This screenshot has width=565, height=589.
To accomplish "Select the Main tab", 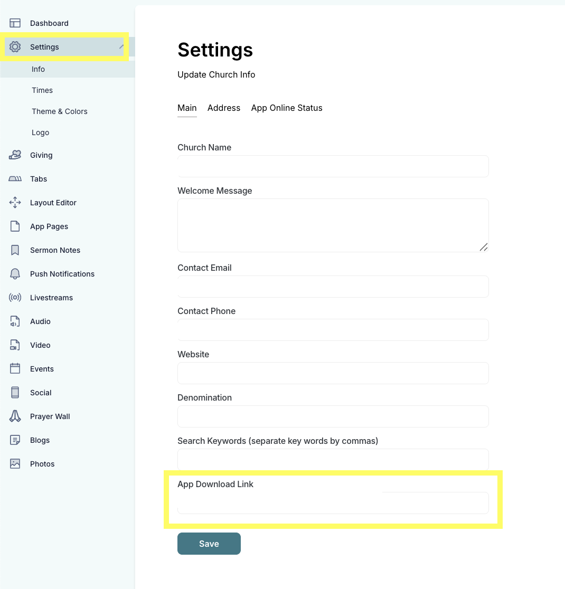I will pyautogui.click(x=187, y=108).
